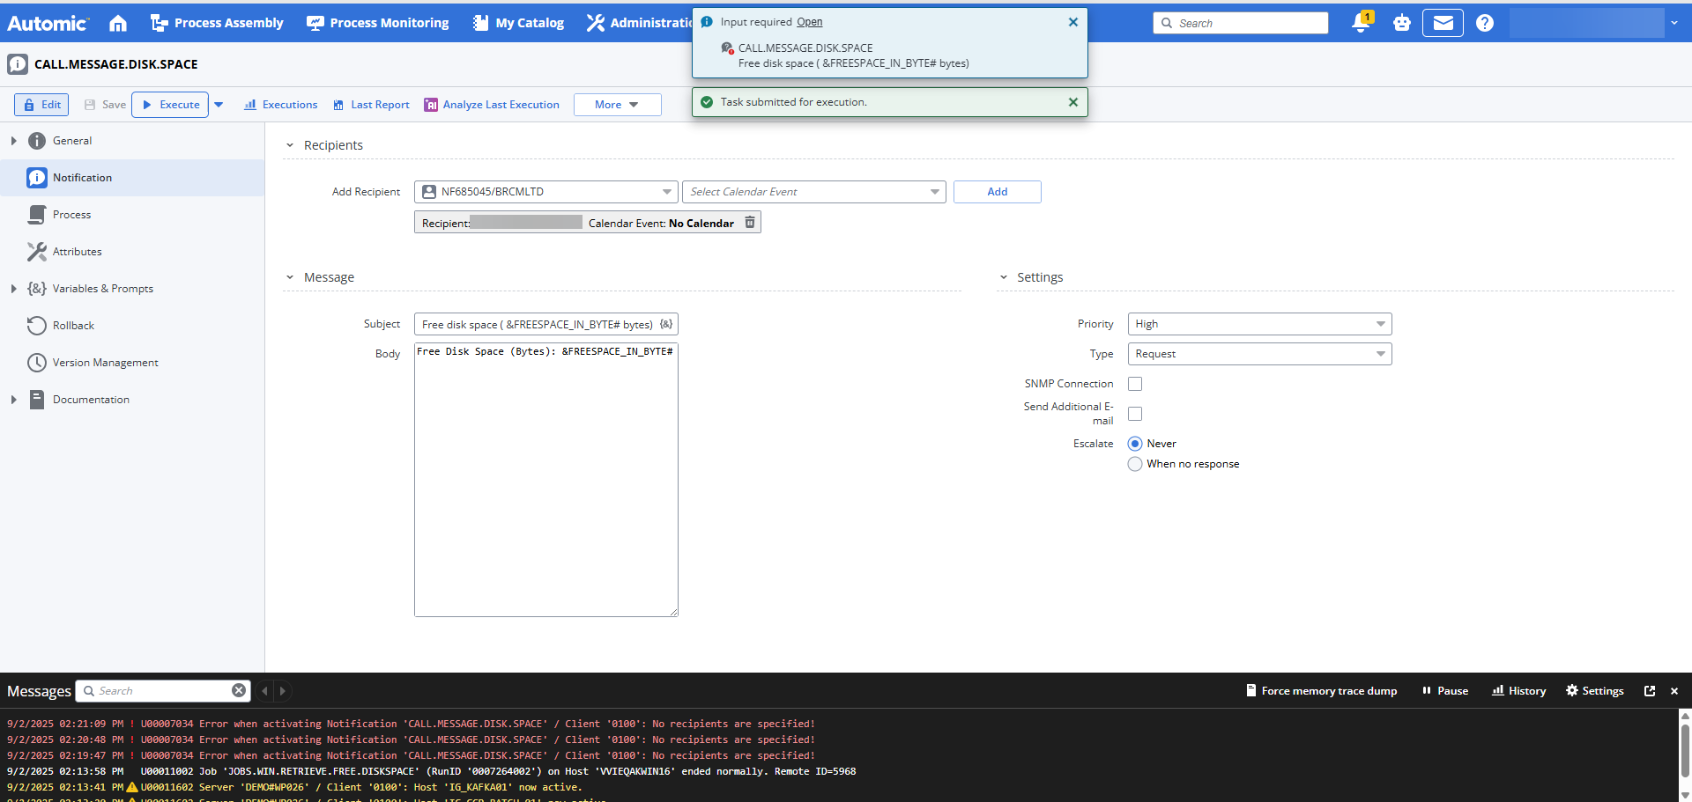
Task: Go to the Home icon in top bar
Action: [x=118, y=23]
